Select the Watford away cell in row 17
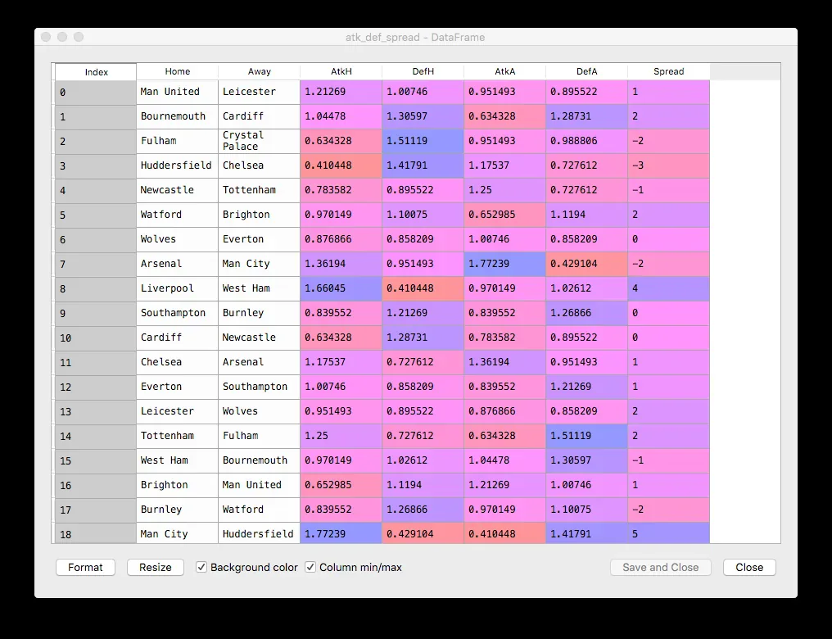Viewport: 832px width, 639px height. coord(260,510)
